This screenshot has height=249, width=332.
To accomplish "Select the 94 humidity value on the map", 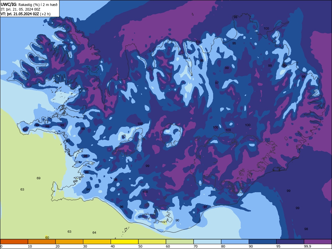I will tap(88, 189).
